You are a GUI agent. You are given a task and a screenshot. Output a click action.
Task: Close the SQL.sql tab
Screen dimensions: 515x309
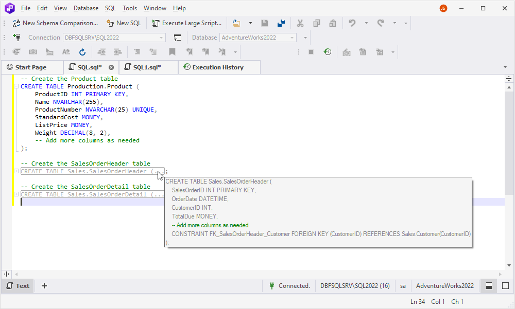point(111,67)
